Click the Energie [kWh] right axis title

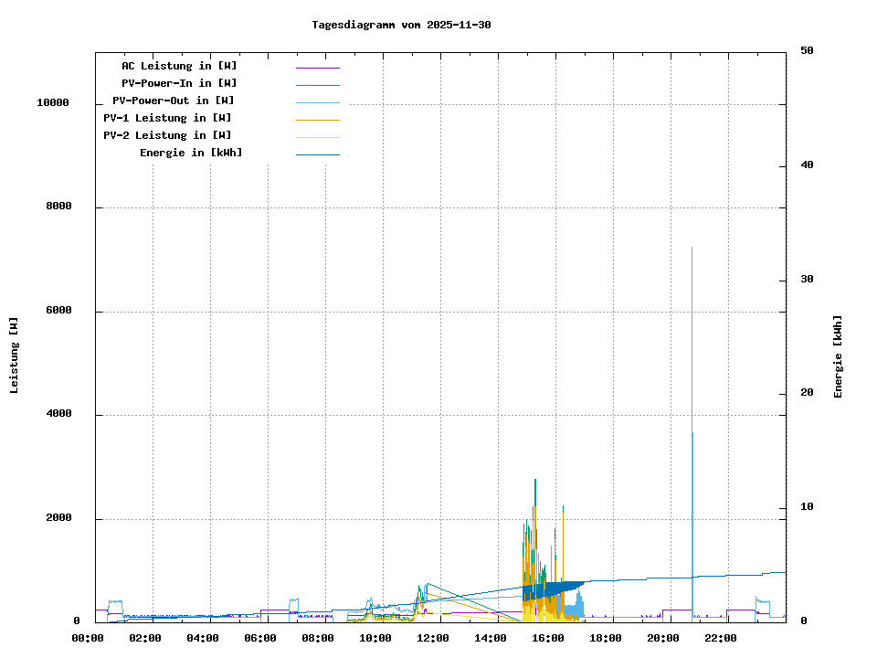[838, 356]
